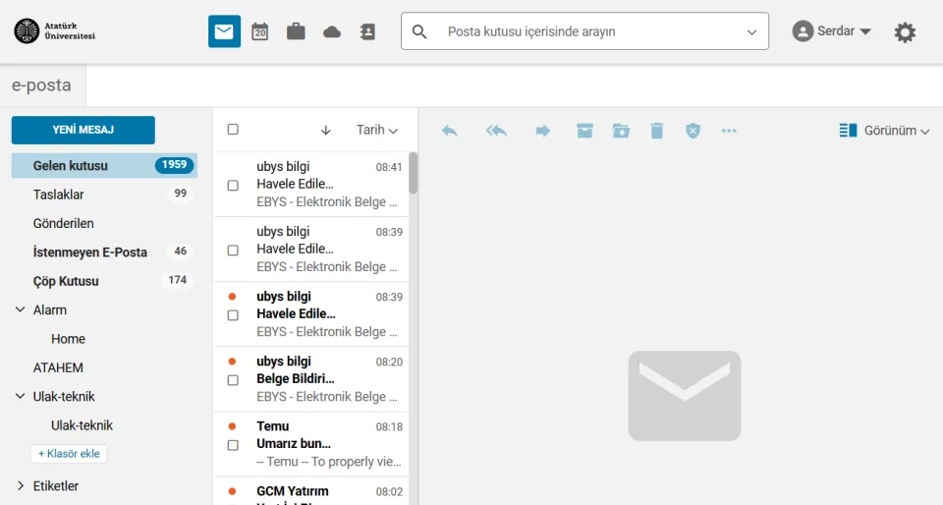Click unread dot on Belge Bildiri message
The height and width of the screenshot is (505, 943).
coord(232,362)
